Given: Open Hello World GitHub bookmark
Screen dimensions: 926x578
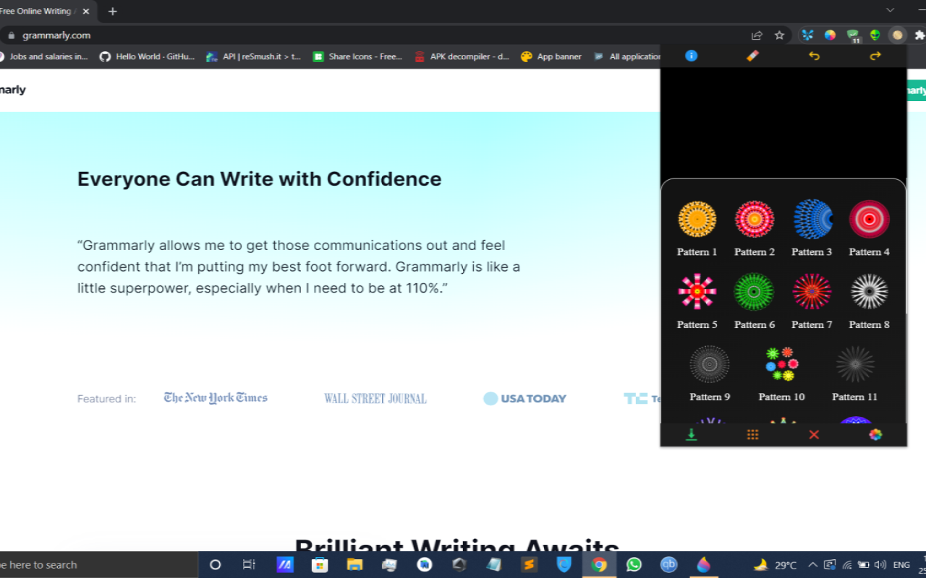Looking at the screenshot, I should (x=148, y=56).
